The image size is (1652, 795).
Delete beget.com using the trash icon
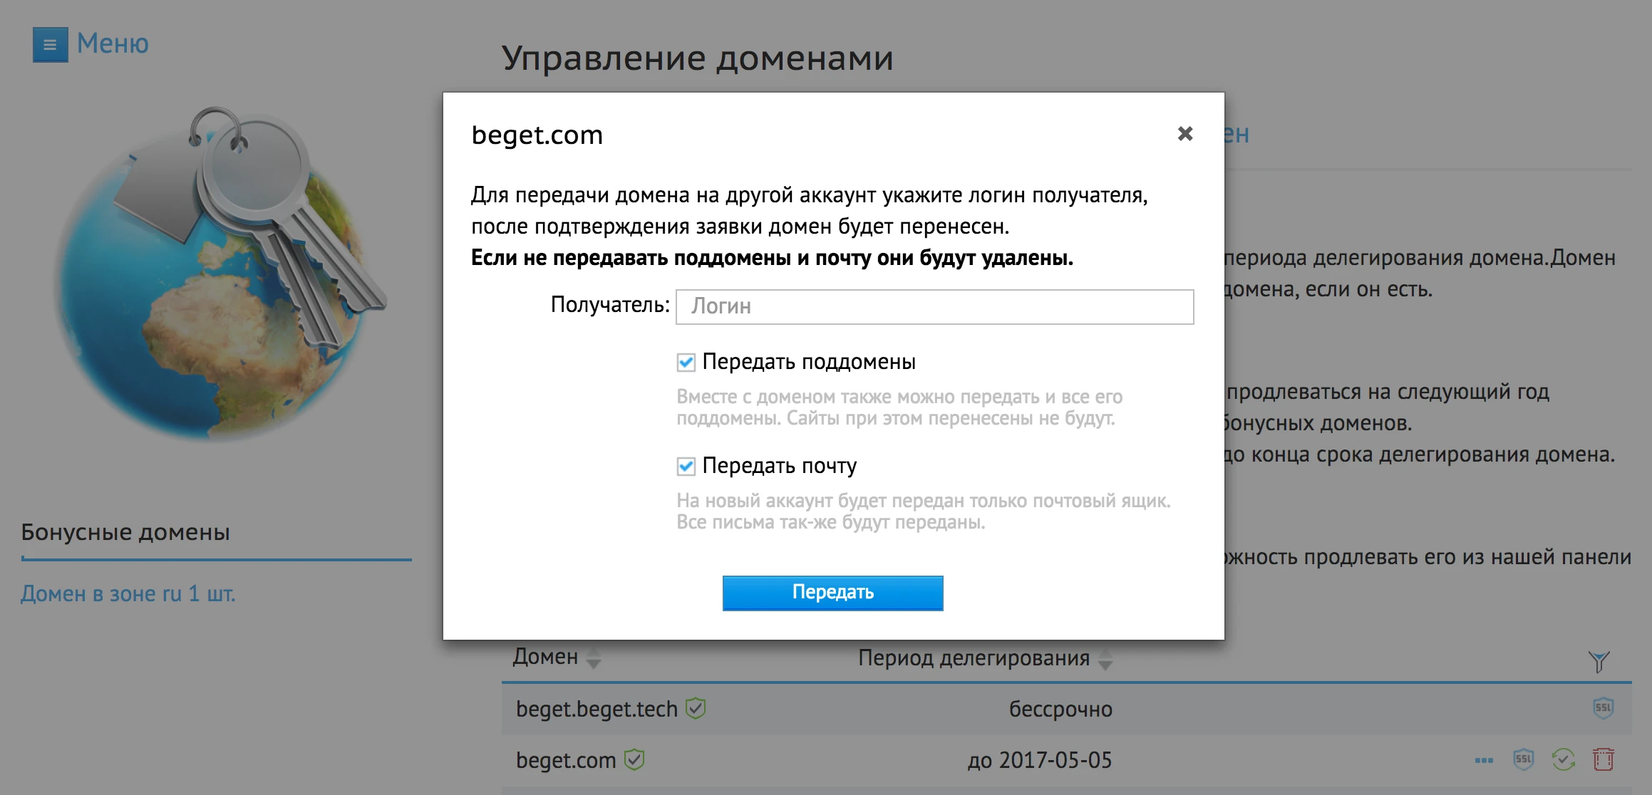(x=1602, y=760)
